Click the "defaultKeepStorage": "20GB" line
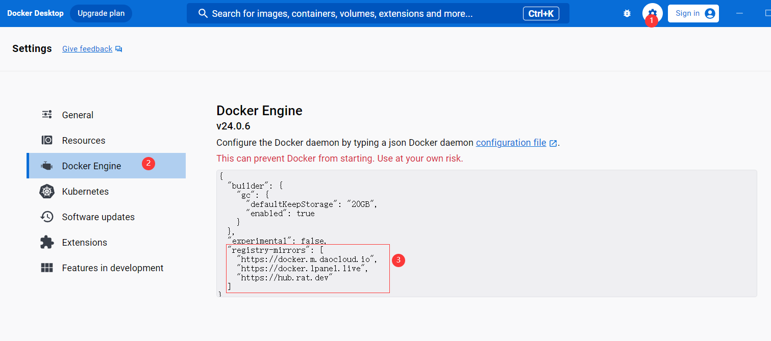The width and height of the screenshot is (771, 341). [x=312, y=204]
